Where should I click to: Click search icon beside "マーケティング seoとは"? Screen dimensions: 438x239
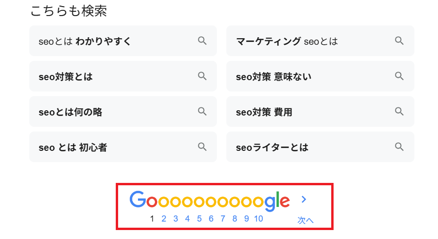point(399,41)
